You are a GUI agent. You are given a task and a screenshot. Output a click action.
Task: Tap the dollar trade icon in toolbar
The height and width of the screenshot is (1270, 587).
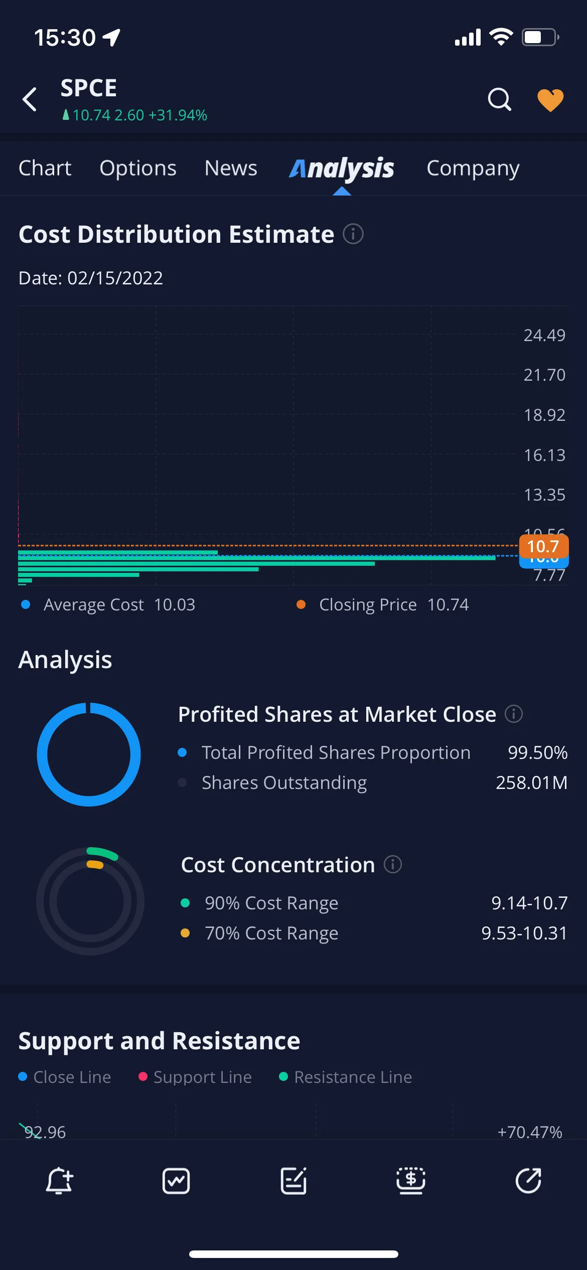click(x=411, y=1181)
